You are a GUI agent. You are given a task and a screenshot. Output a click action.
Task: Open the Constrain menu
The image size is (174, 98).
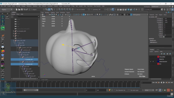tap(50, 6)
